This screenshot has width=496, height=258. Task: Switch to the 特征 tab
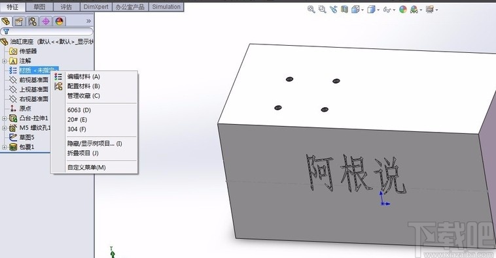(x=12, y=7)
